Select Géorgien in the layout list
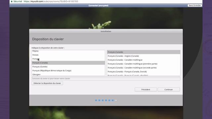Image resolution: width=212 pixels, height=119 pixels. 68,74
